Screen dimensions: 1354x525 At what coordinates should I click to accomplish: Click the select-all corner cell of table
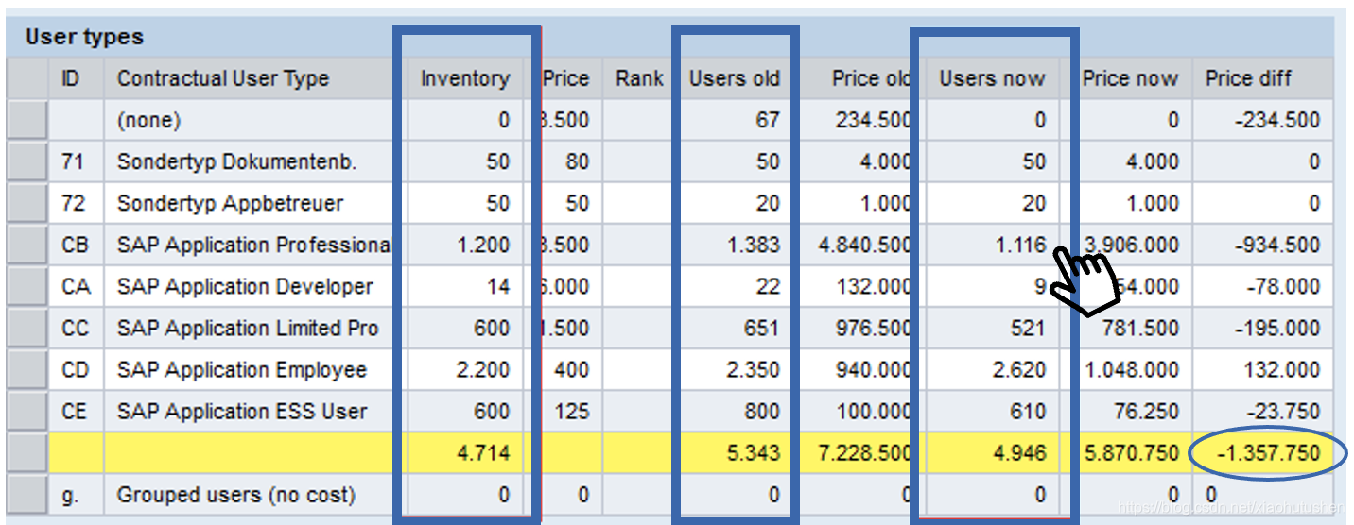click(x=26, y=78)
